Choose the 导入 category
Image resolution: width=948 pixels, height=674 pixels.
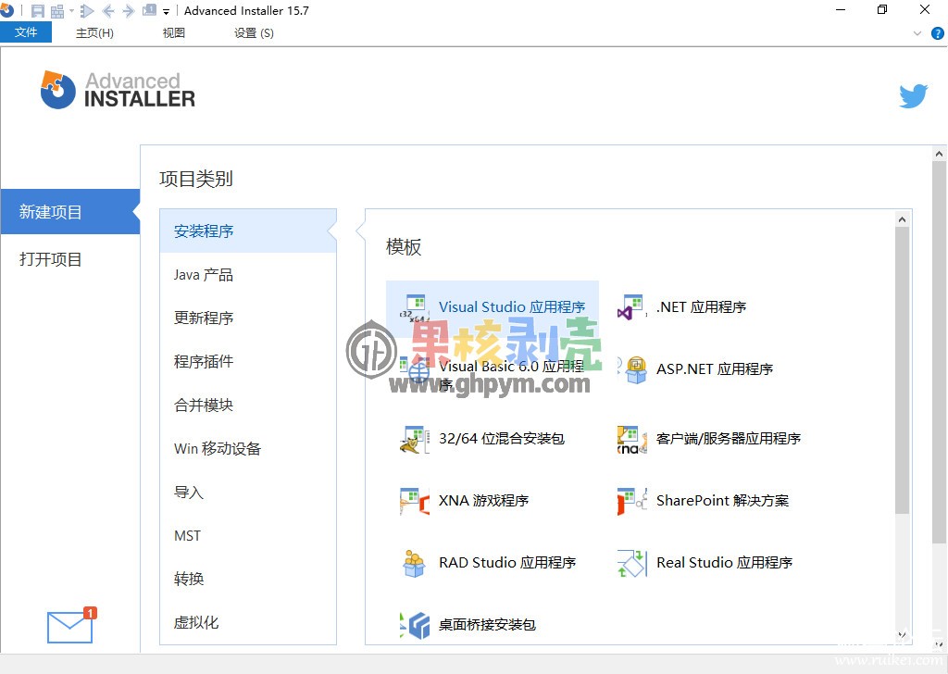click(248, 492)
